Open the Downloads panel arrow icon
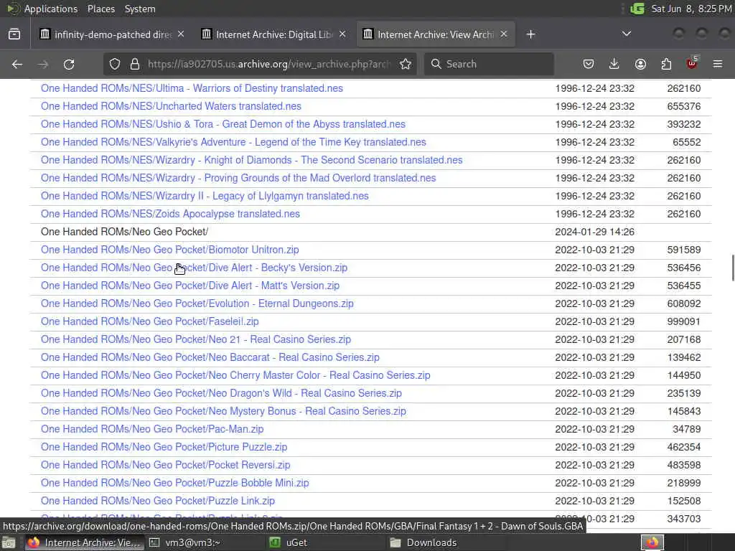This screenshot has width=735, height=551. click(614, 64)
